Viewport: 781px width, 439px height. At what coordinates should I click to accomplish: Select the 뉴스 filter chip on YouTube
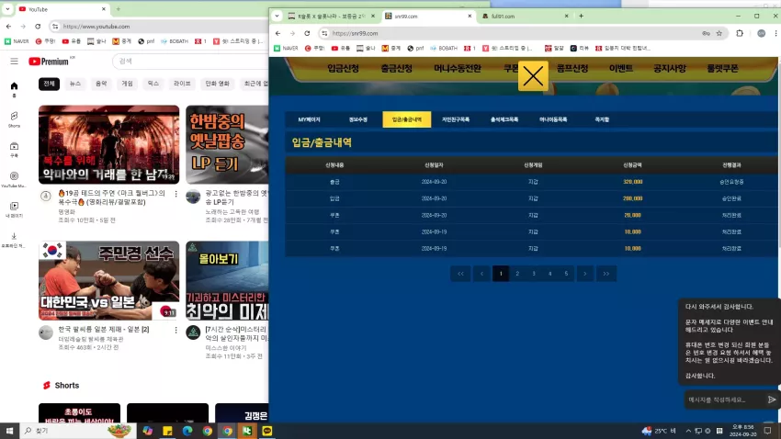pyautogui.click(x=74, y=84)
